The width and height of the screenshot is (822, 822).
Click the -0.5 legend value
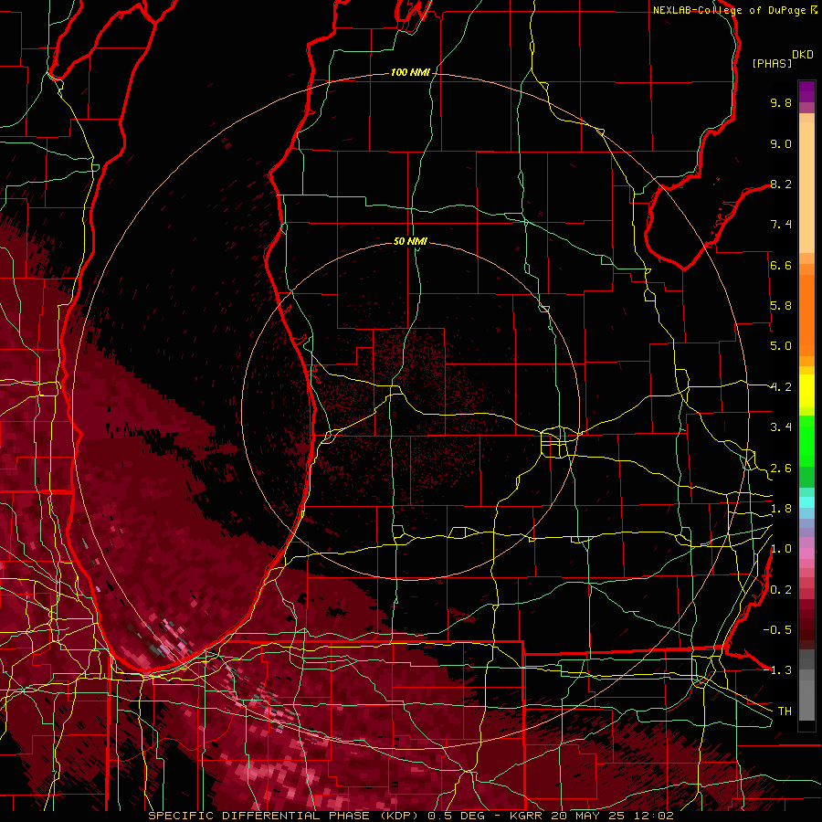coord(777,630)
